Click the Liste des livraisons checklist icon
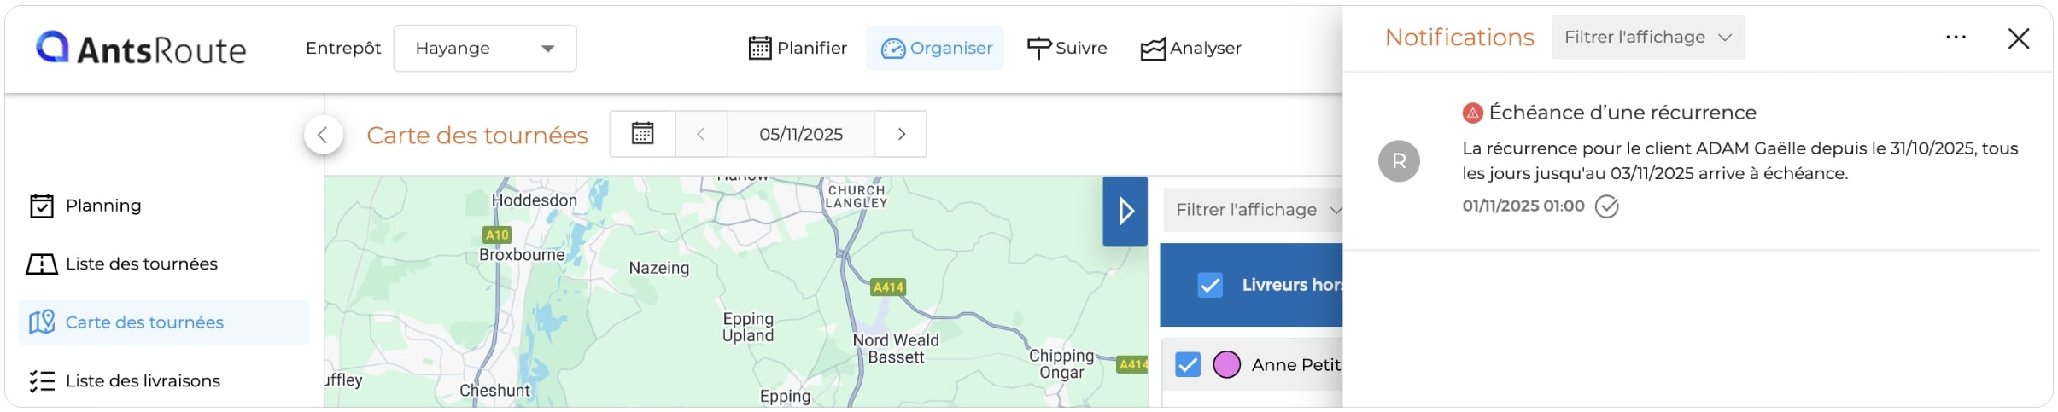2058x412 pixels. pos(42,381)
